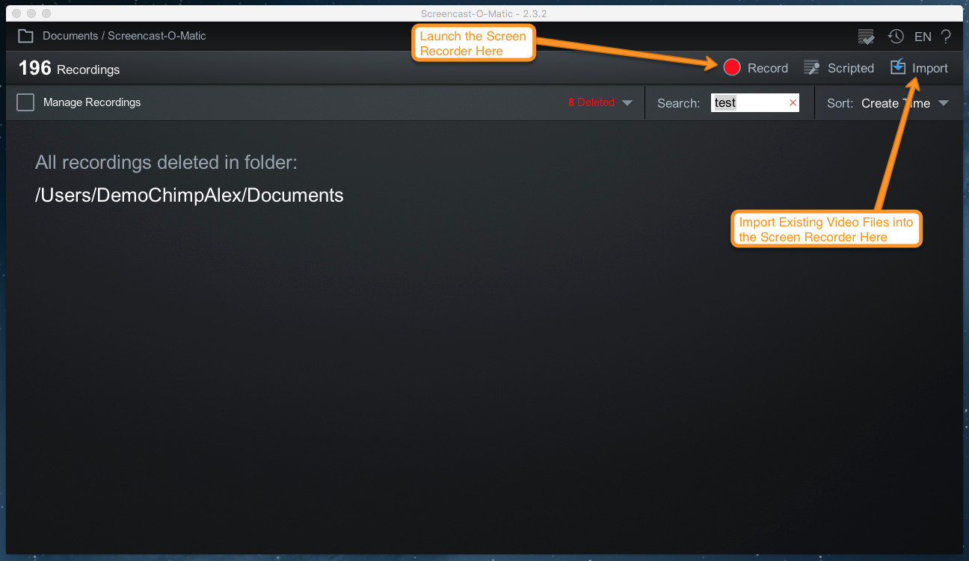The image size is (969, 561).
Task: Click the Sort: label
Action: coord(840,103)
